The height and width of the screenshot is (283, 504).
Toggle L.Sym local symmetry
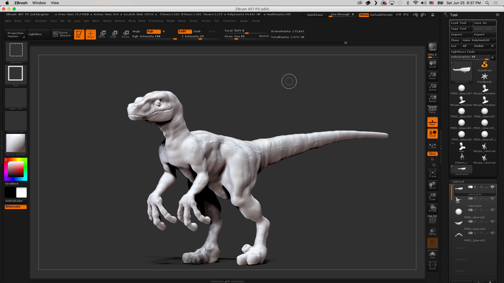click(432, 145)
